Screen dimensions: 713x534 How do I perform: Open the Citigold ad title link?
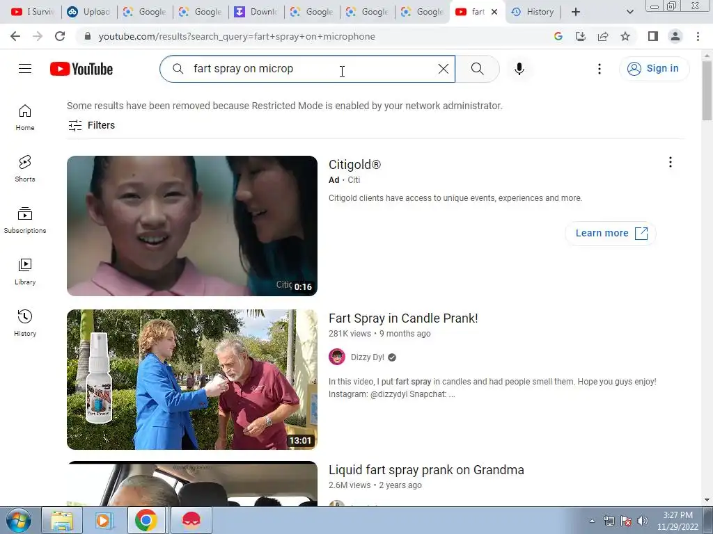tap(354, 165)
